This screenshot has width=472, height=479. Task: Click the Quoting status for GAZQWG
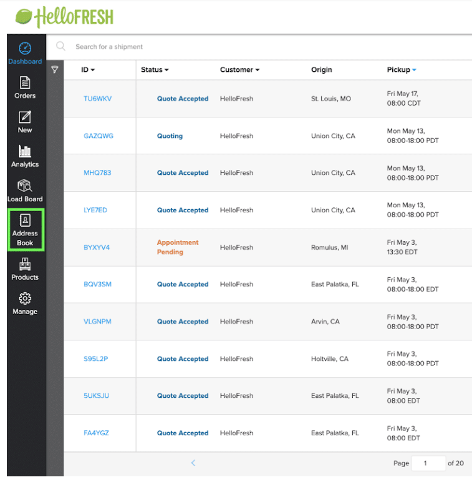pyautogui.click(x=170, y=136)
